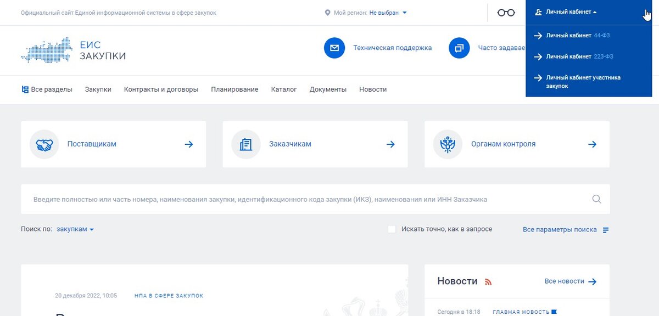Click the Все разделы grid icon
Viewport: 659px width, 316px height.
24,88
